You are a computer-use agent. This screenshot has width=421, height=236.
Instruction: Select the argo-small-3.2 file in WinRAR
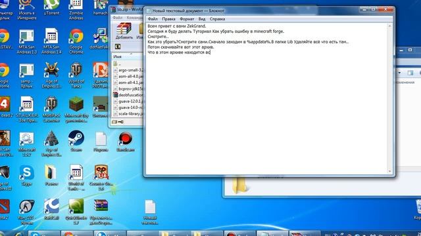(128, 70)
